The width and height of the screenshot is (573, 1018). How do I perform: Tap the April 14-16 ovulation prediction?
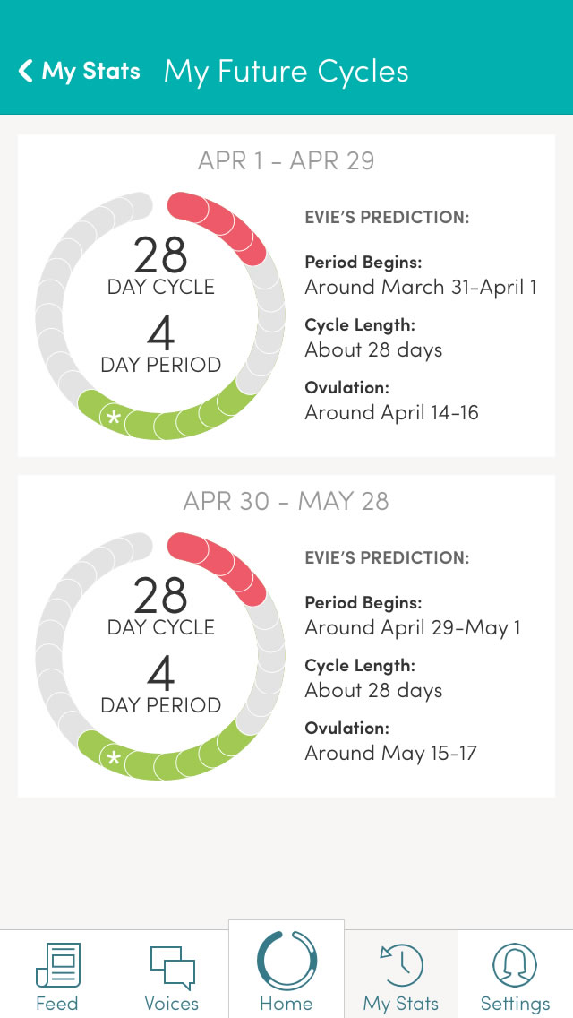391,413
